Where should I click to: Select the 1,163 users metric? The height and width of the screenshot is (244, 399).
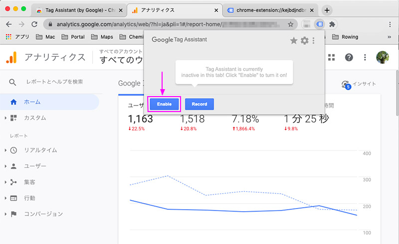tap(141, 119)
